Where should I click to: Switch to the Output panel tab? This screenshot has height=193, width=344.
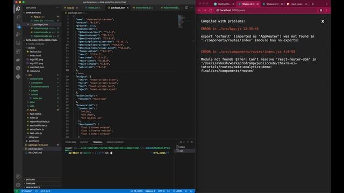click(x=84, y=142)
